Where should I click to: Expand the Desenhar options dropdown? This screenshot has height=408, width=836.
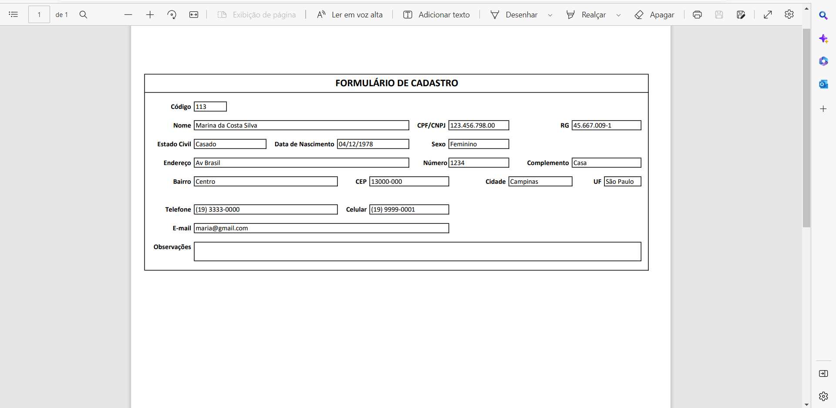click(x=550, y=15)
